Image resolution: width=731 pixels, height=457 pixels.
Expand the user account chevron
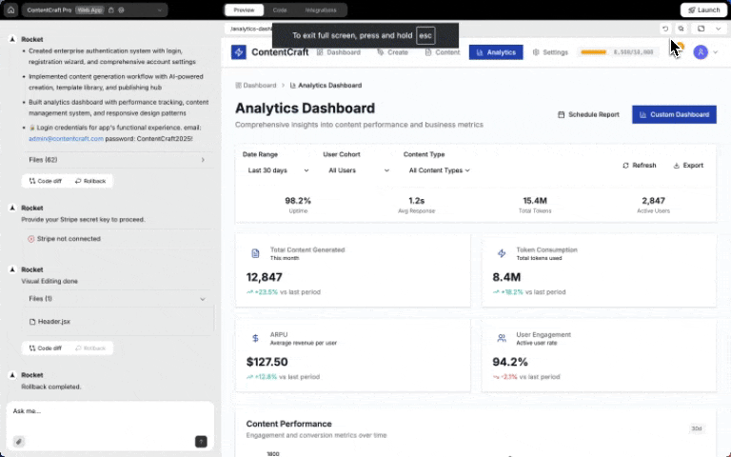tap(716, 52)
